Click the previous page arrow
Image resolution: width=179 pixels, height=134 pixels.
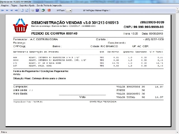pos(7,10)
